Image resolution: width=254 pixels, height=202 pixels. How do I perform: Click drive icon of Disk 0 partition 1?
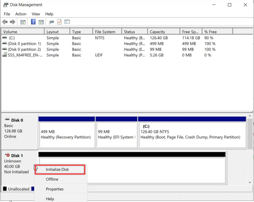[5, 44]
